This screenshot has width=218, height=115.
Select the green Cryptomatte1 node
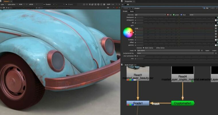pos(183,103)
